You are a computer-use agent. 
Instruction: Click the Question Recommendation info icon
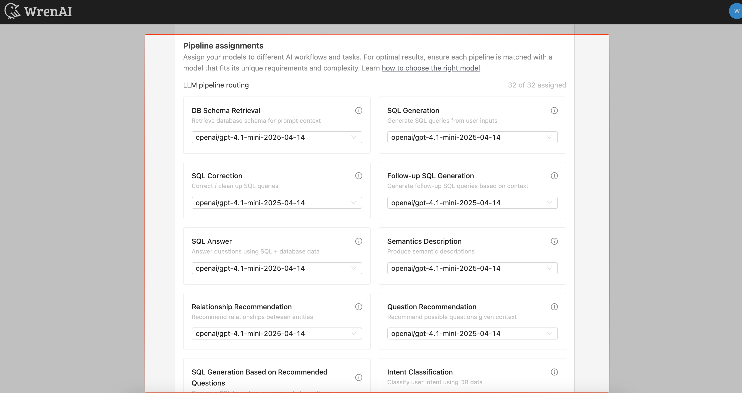tap(554, 307)
